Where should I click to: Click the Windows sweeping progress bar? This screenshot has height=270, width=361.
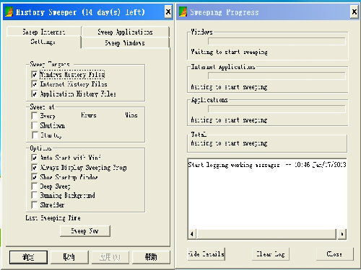pos(277,41)
